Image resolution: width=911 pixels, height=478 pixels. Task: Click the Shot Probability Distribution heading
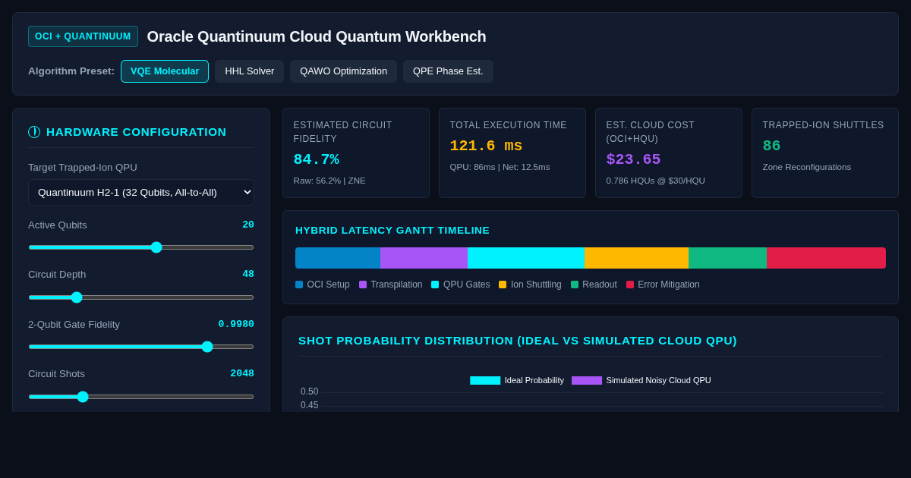point(518,340)
